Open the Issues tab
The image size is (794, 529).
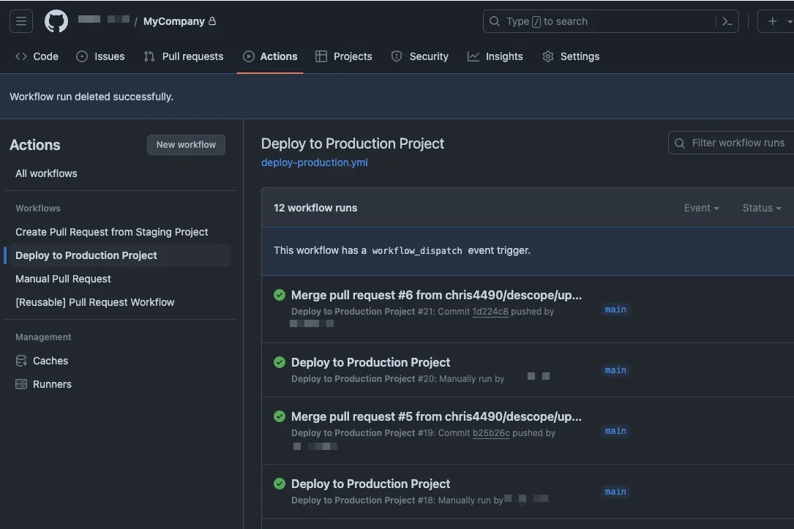(100, 56)
